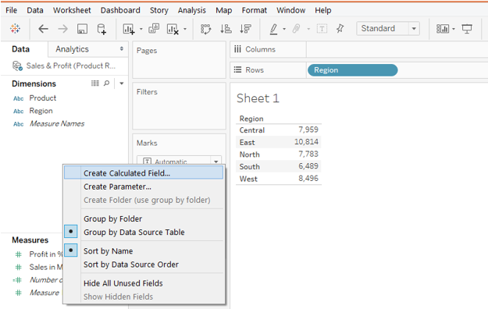Click the South value 6,489
The width and height of the screenshot is (488, 309).
tap(308, 166)
